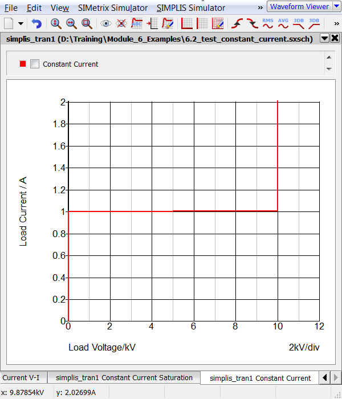
Task: Click the Hide Curves crossed-eye icon
Action: pyautogui.click(x=121, y=23)
